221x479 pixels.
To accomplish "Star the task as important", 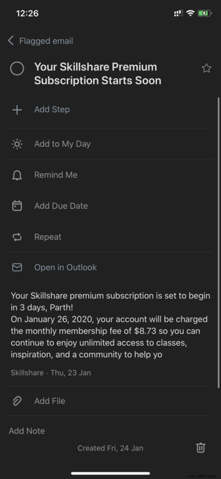I will coord(206,68).
